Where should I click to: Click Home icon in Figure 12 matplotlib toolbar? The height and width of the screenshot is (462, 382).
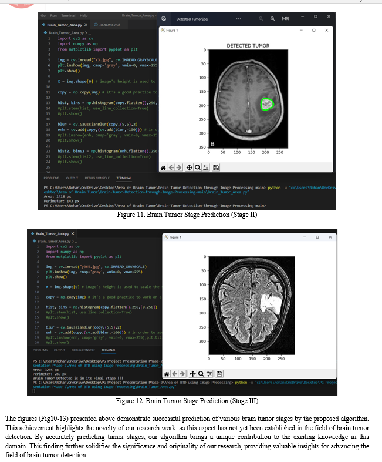pos(167,374)
